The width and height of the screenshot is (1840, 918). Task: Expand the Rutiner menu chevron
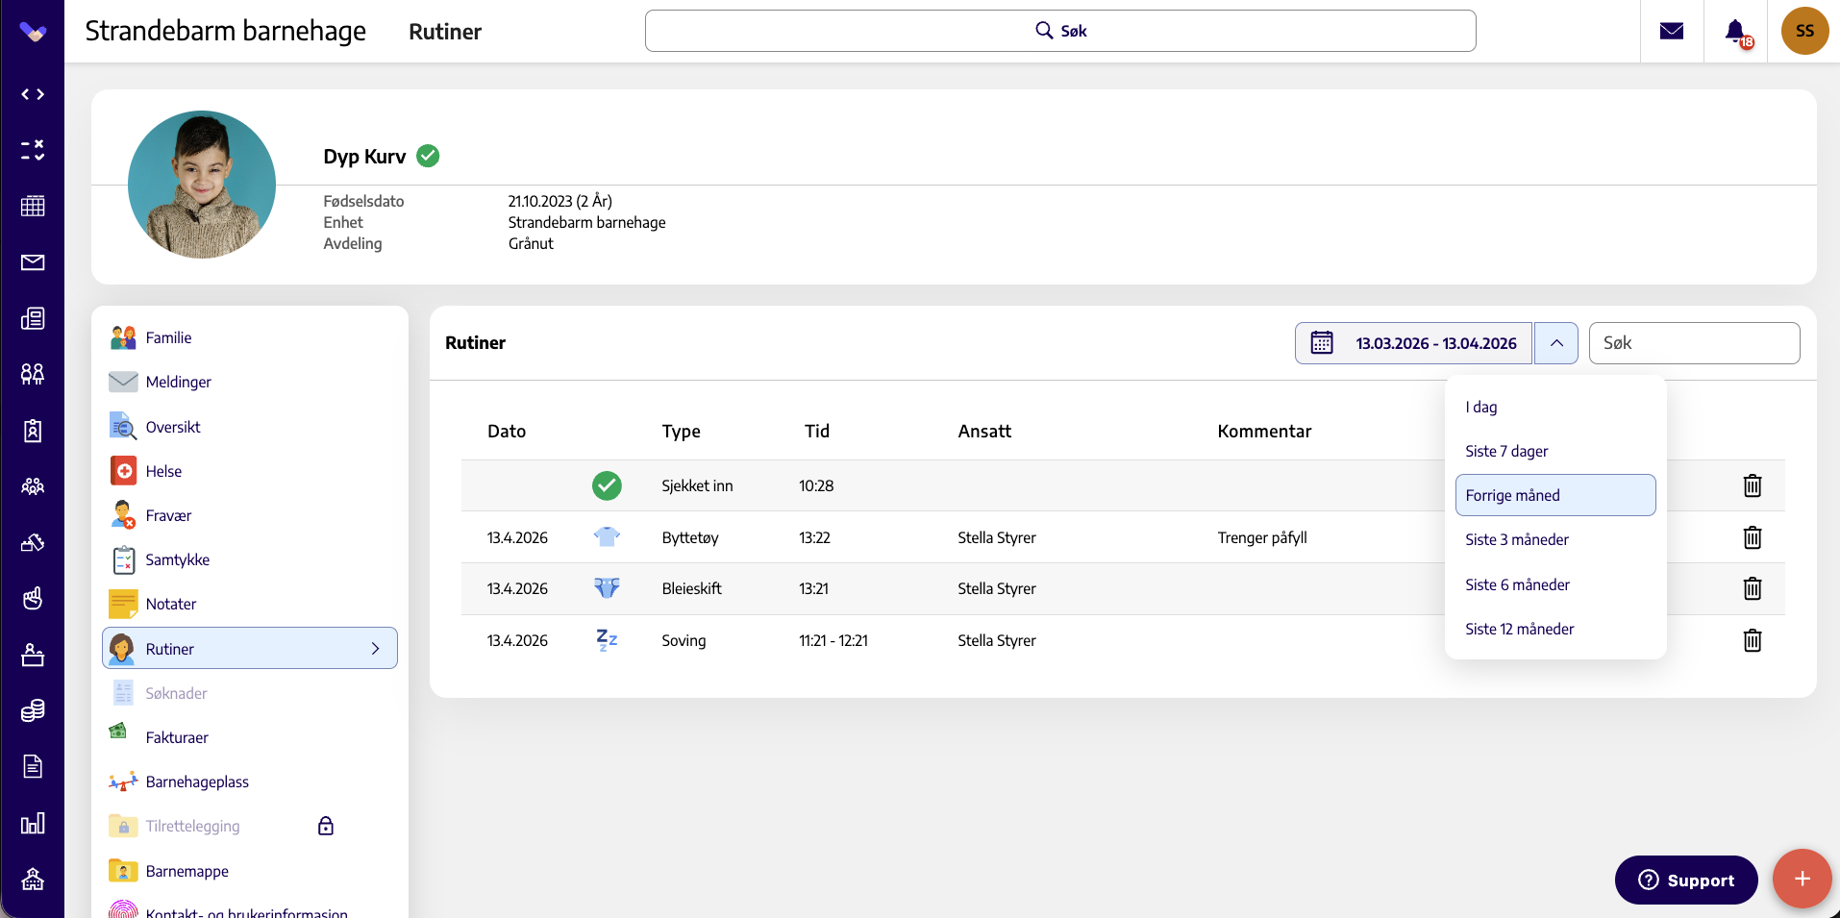pyautogui.click(x=376, y=649)
